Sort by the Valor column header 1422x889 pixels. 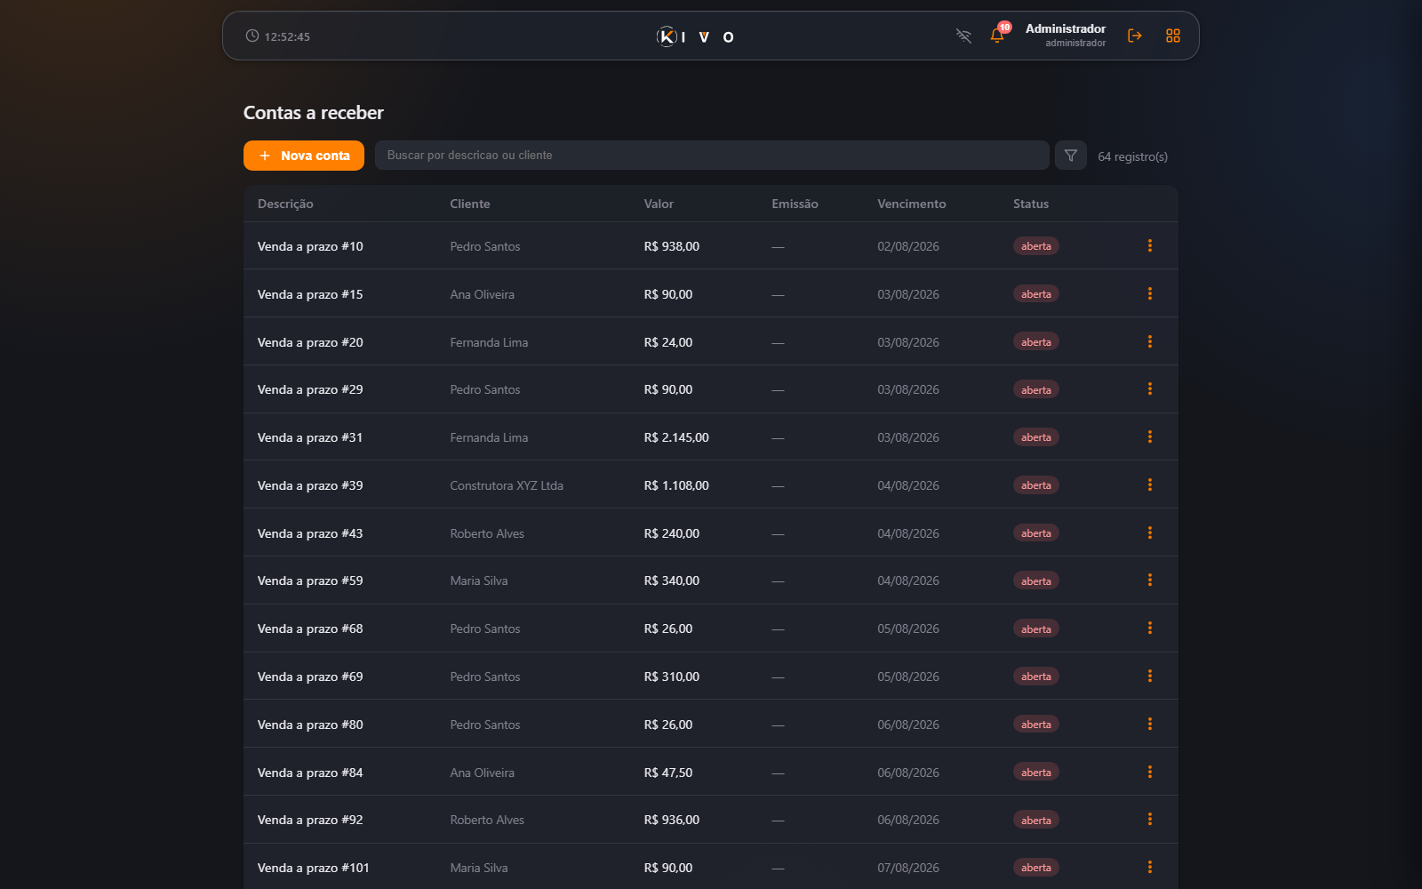(x=659, y=204)
